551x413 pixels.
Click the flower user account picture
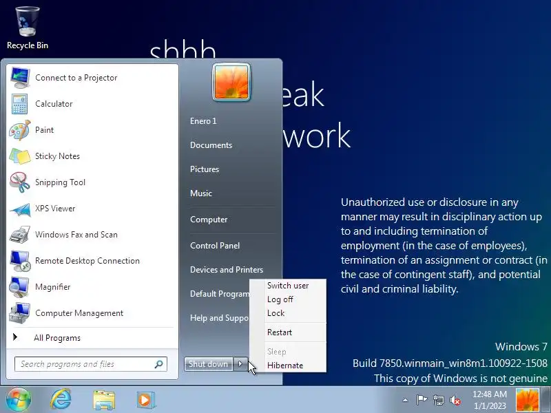pyautogui.click(x=231, y=82)
